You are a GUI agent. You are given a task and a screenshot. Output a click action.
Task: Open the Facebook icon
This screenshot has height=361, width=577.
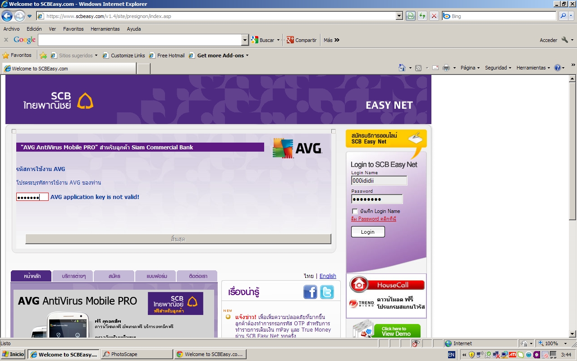pyautogui.click(x=310, y=292)
